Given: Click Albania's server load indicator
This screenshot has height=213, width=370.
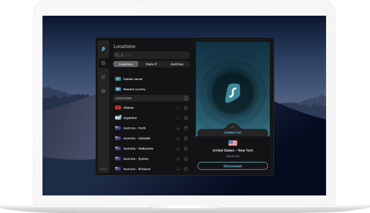Looking at the screenshot, I should click(x=178, y=108).
